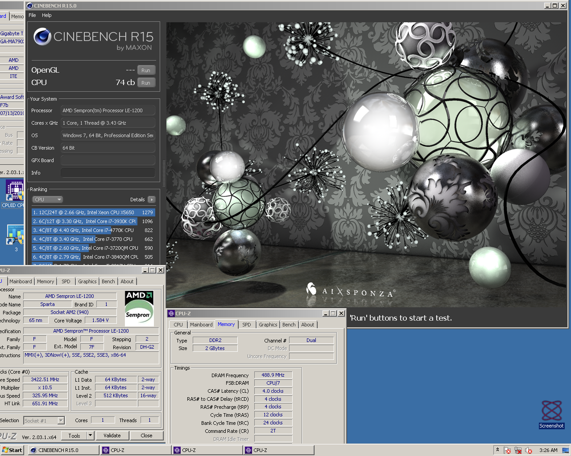The width and height of the screenshot is (571, 456).
Task: Select ranking row Intel Core i7-3840QM
Action: [x=93, y=257]
